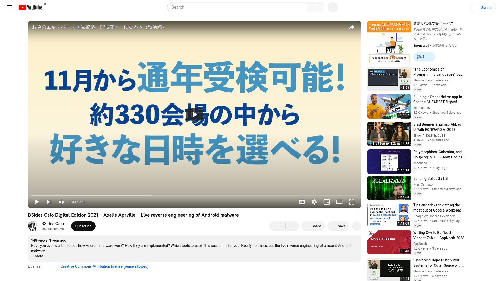Click the skip next track icon
Screen dimensions: 500x281
pos(49,202)
